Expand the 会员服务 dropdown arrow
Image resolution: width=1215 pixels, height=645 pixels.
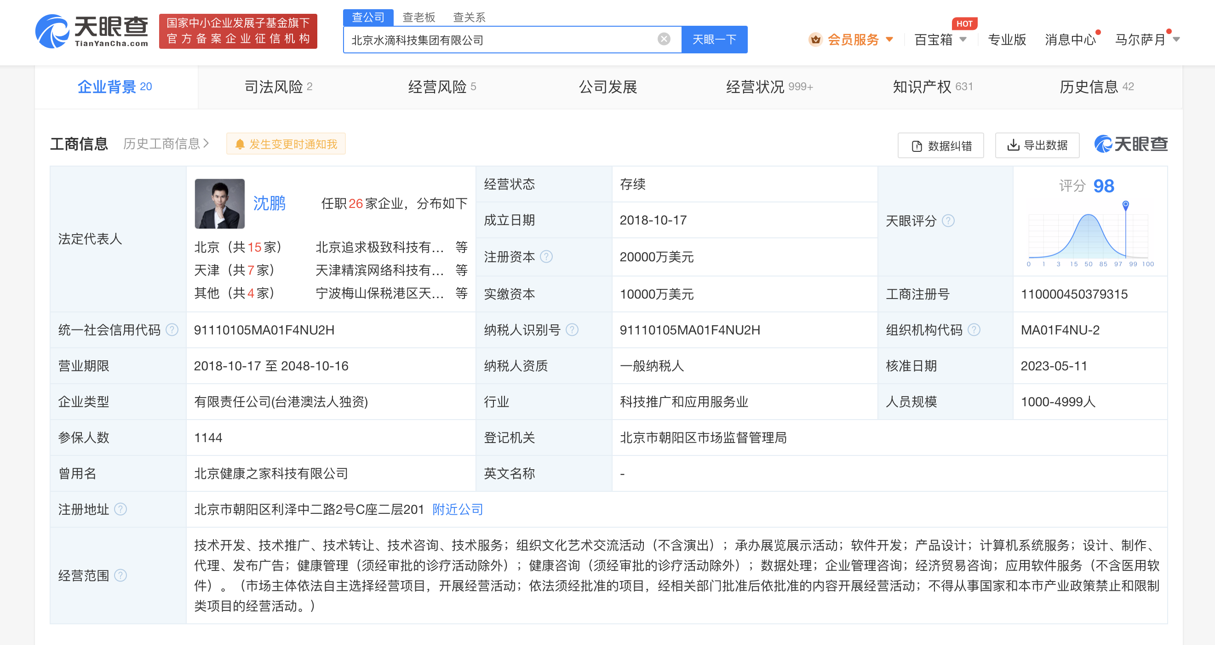[x=889, y=40]
